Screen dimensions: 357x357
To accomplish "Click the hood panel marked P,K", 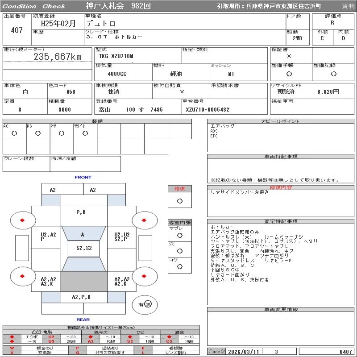I will click(x=81, y=212).
